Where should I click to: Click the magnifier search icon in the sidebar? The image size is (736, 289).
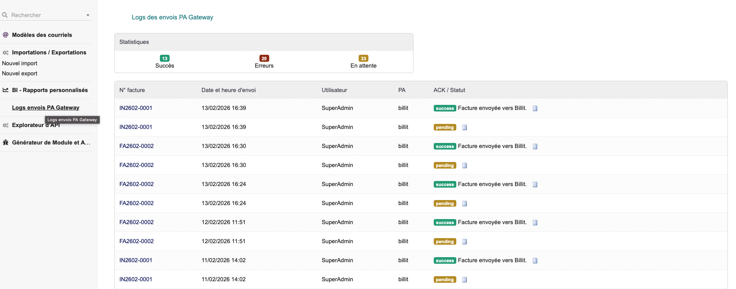(5, 15)
